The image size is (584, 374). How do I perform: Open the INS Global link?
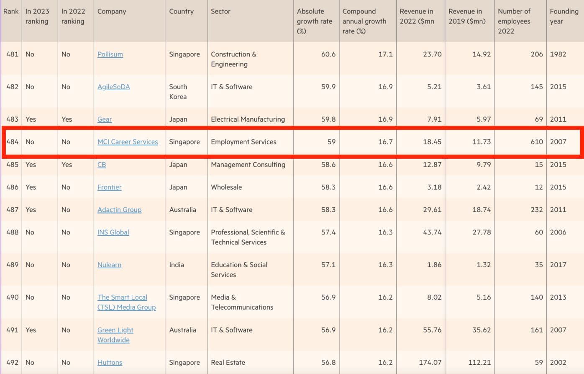coord(113,232)
